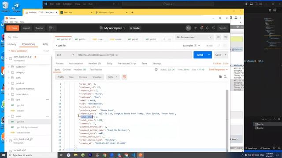Switch response view to Raw
282x158 pixels.
71,77
